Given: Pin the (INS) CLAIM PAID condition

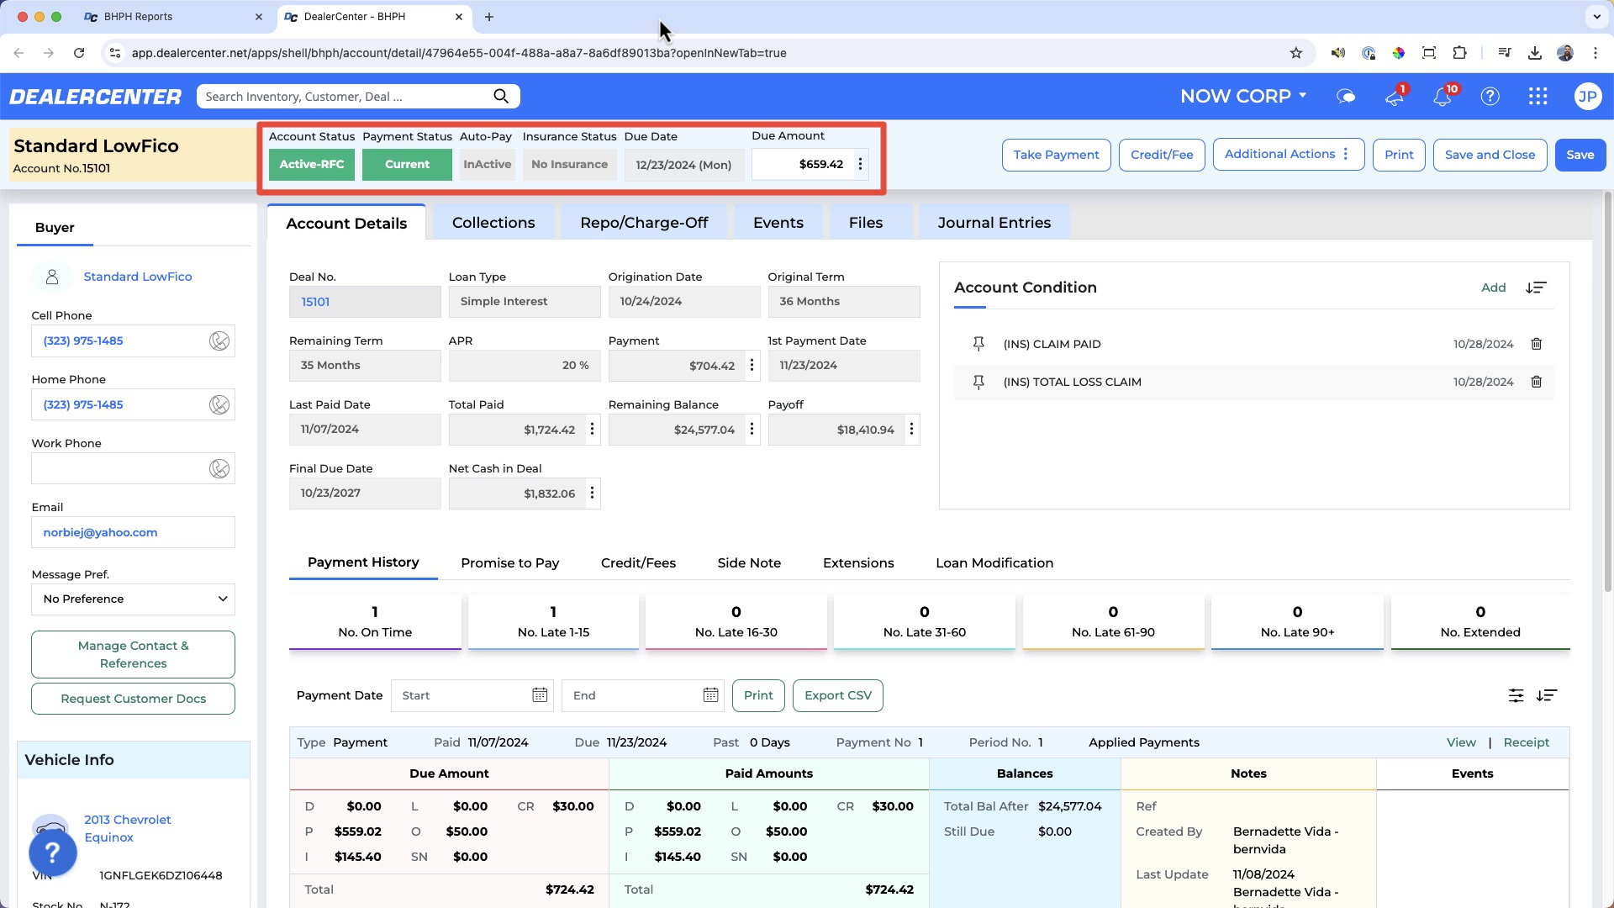Looking at the screenshot, I should [978, 344].
